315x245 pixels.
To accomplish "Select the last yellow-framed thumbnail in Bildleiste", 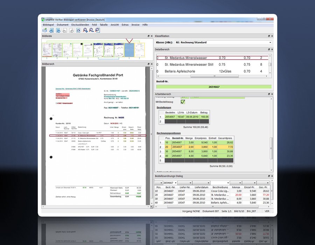I will click(139, 50).
